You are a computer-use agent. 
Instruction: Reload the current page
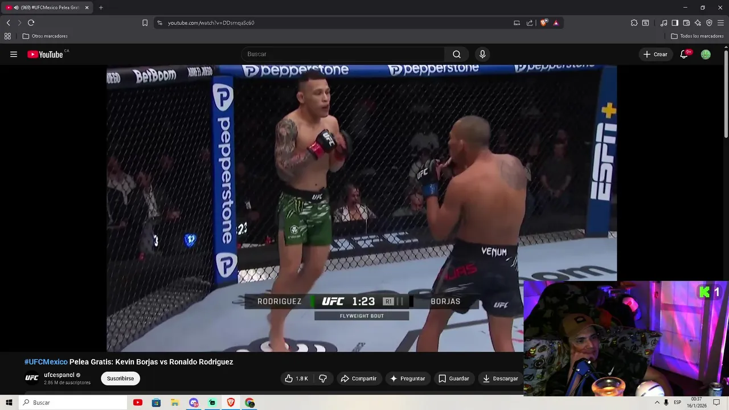point(31,23)
